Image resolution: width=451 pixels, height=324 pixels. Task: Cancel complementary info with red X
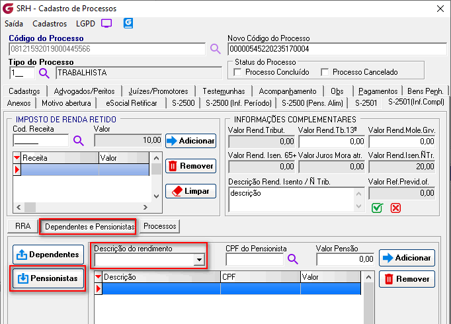395,208
